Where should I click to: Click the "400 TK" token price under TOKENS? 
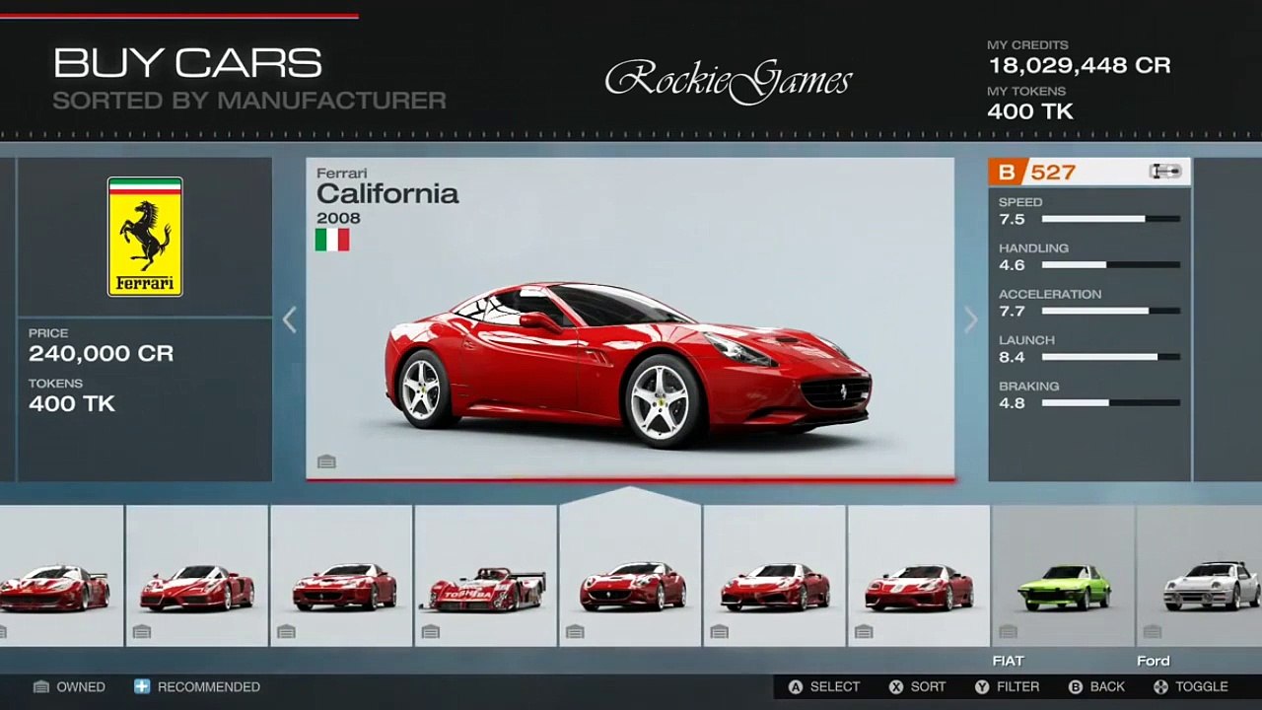pos(72,403)
